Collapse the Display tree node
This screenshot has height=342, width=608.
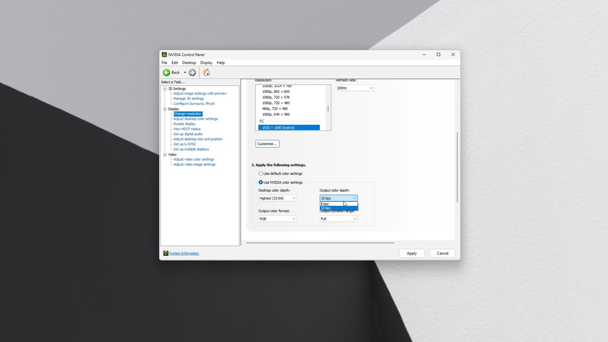(x=165, y=109)
